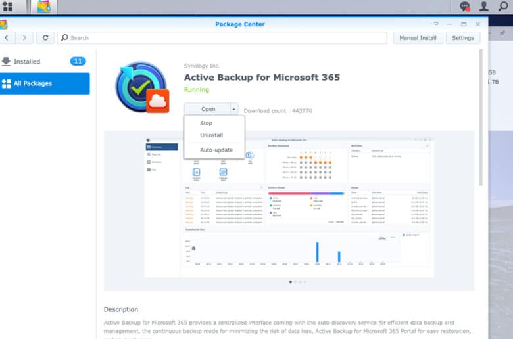The height and width of the screenshot is (339, 513).
Task: Minimize the Package Center window
Action: click(x=450, y=24)
